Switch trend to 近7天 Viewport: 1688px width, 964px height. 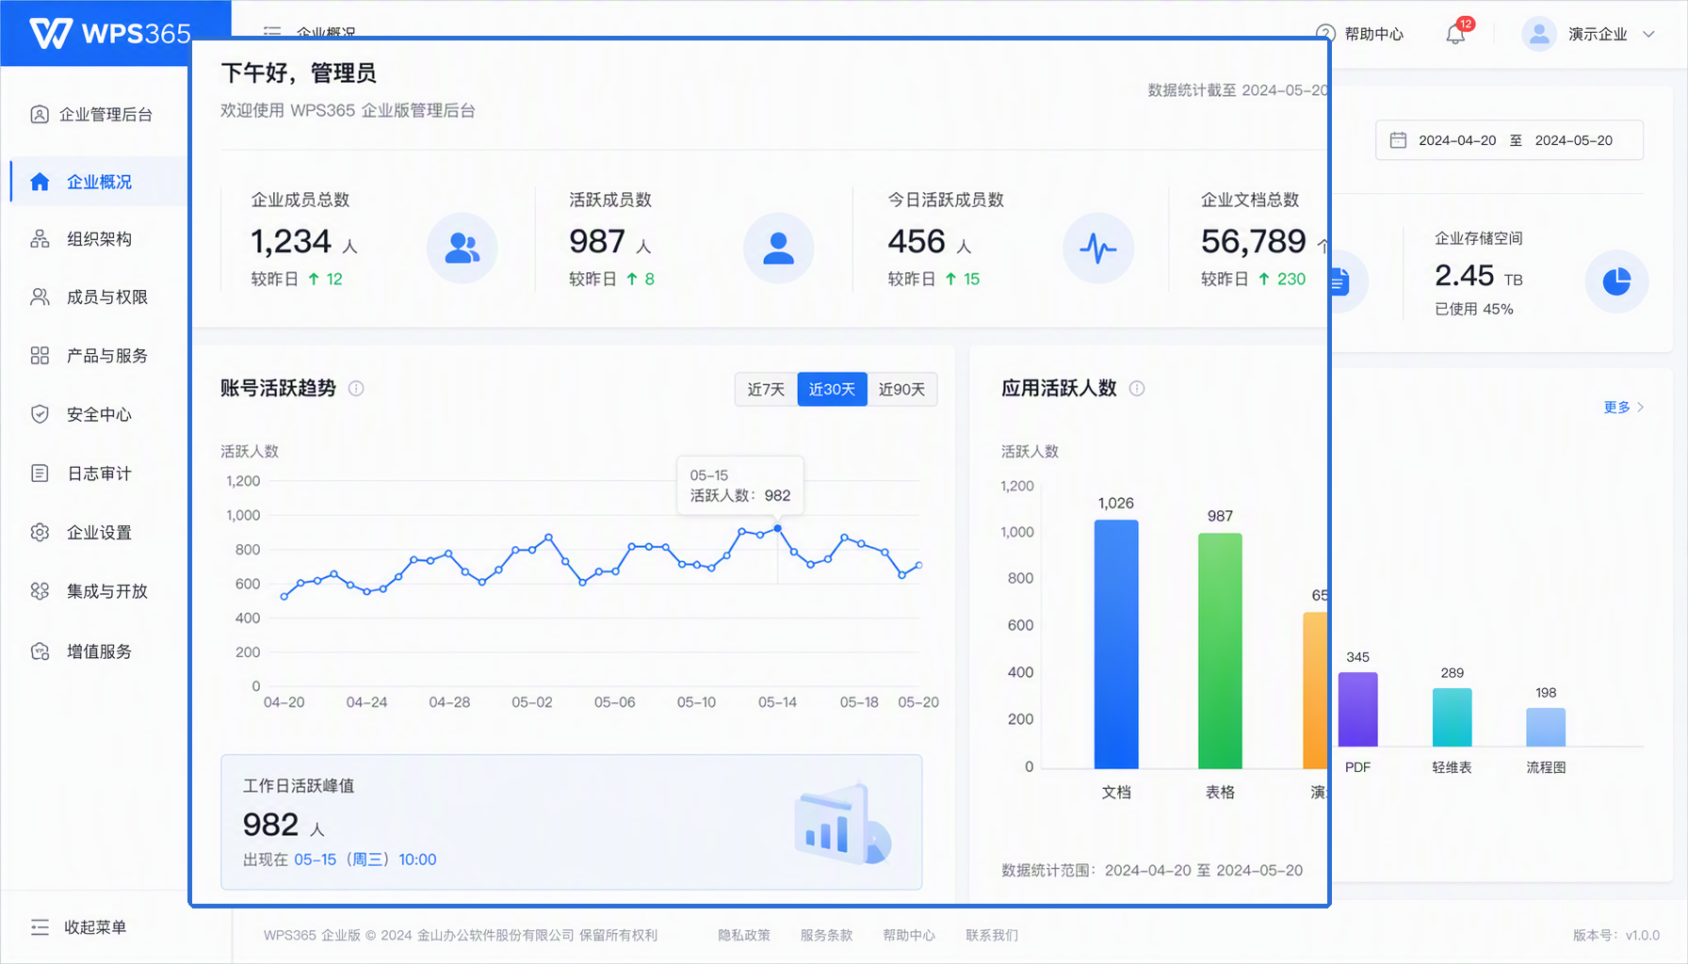tap(766, 389)
